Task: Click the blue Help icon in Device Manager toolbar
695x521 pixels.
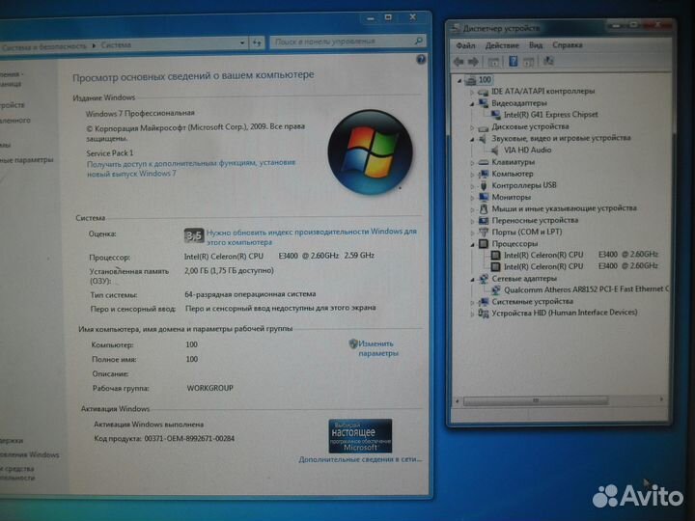Action: tap(513, 61)
